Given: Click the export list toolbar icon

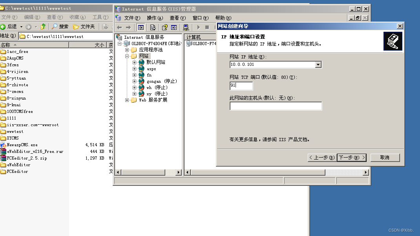Looking at the screenshot, I should pyautogui.click(x=153, y=27).
